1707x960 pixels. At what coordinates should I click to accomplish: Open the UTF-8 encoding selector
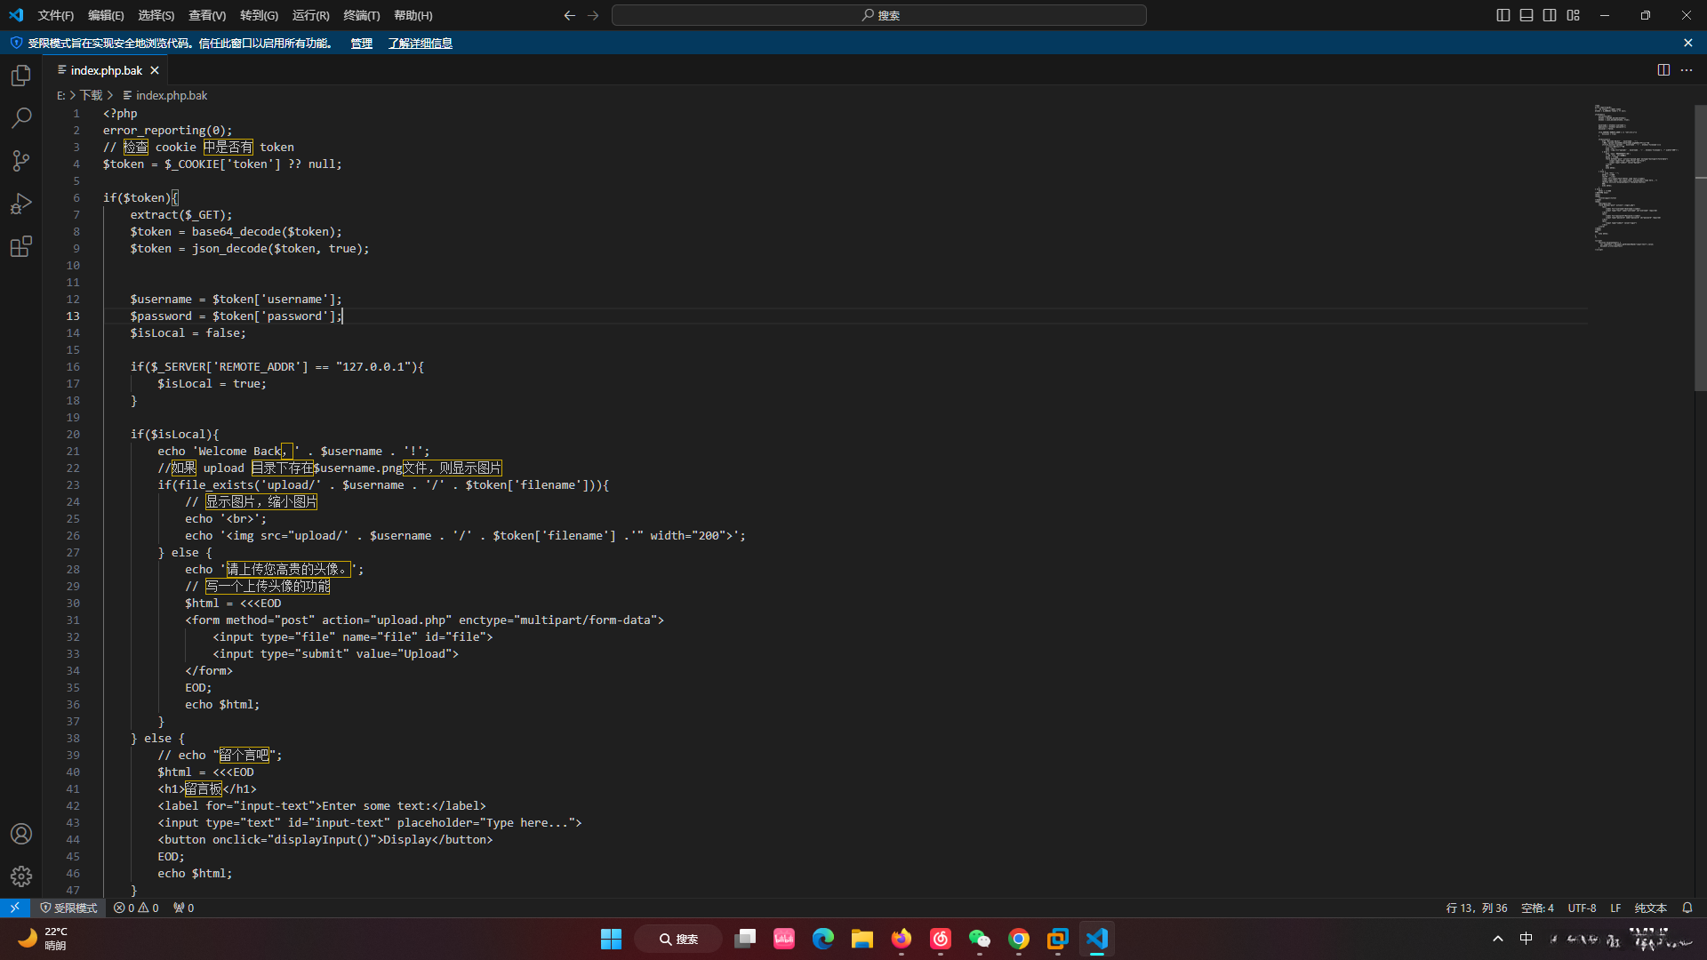(1582, 908)
